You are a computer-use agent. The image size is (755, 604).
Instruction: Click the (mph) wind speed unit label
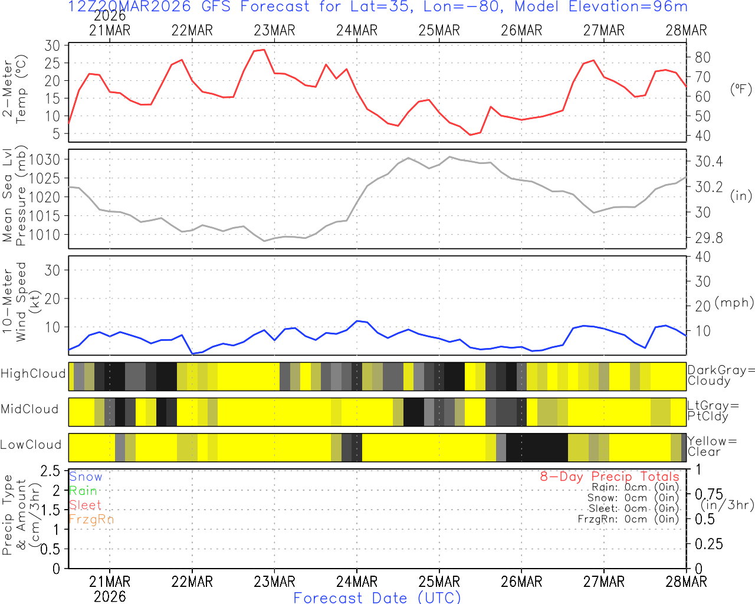point(734,303)
